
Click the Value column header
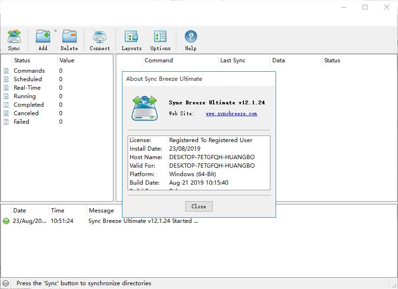click(x=67, y=60)
